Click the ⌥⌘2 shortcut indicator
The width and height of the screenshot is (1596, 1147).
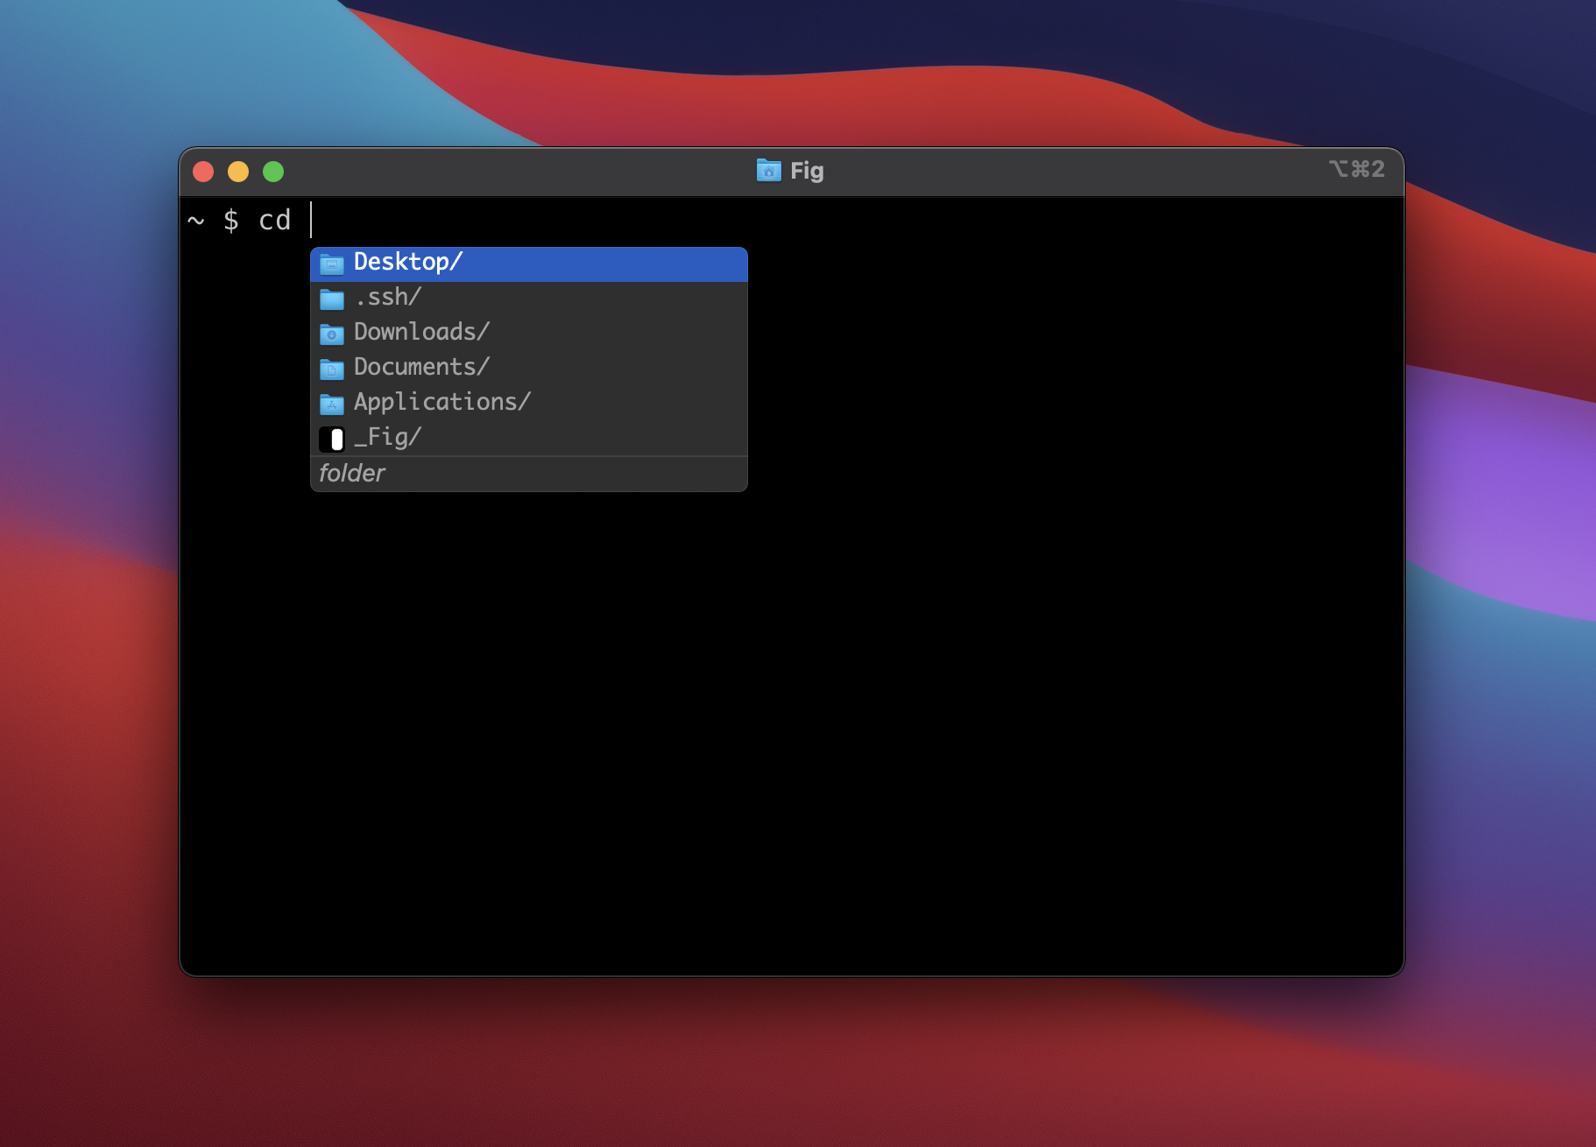pos(1357,169)
